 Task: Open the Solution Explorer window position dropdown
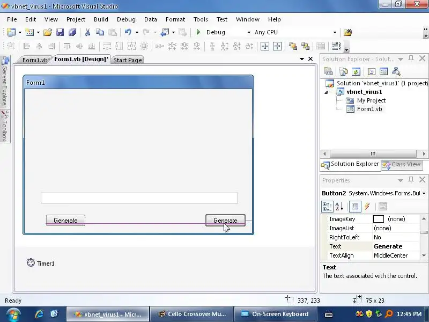(x=401, y=59)
